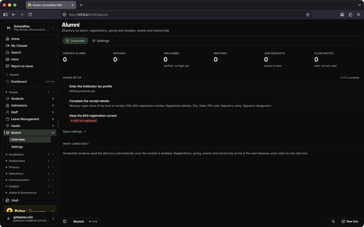Tick the Complete the receipt details circle
This screenshot has height=227, width=364.
point(65,101)
